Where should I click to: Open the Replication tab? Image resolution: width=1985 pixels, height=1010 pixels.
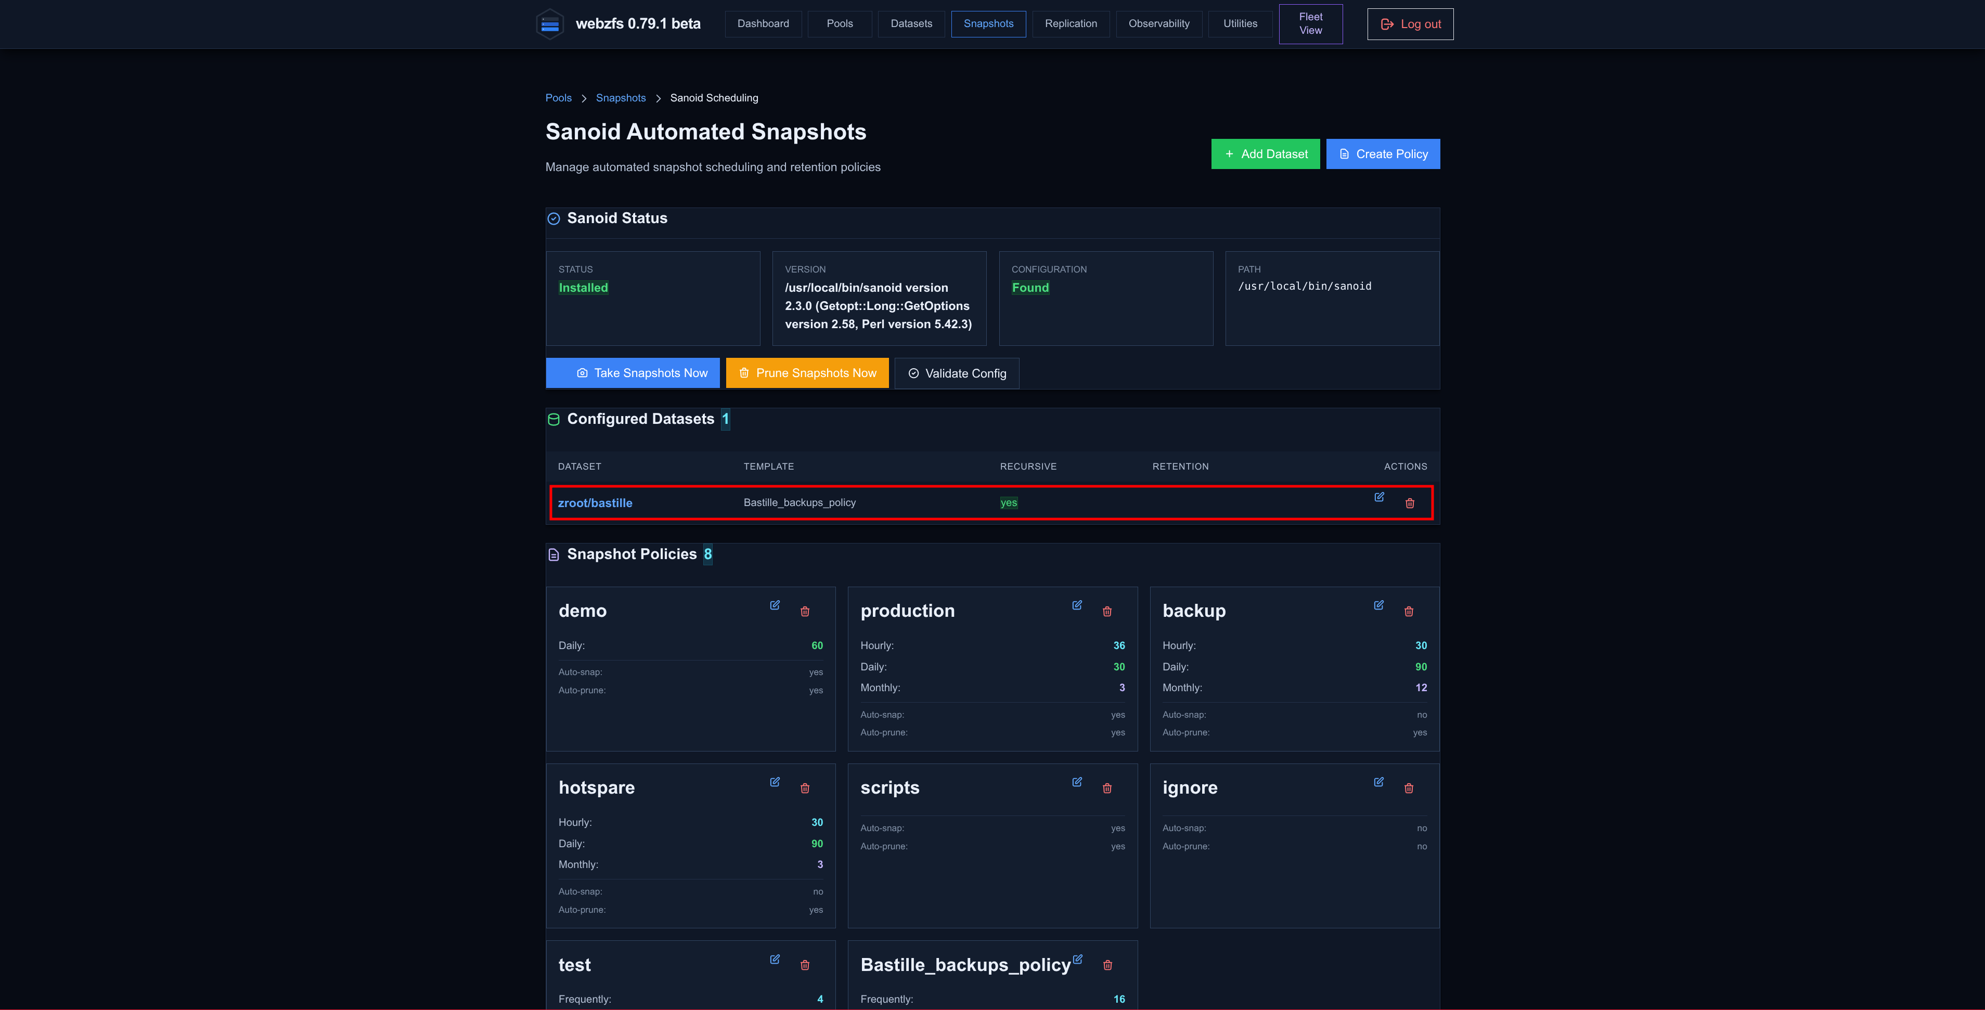point(1071,24)
